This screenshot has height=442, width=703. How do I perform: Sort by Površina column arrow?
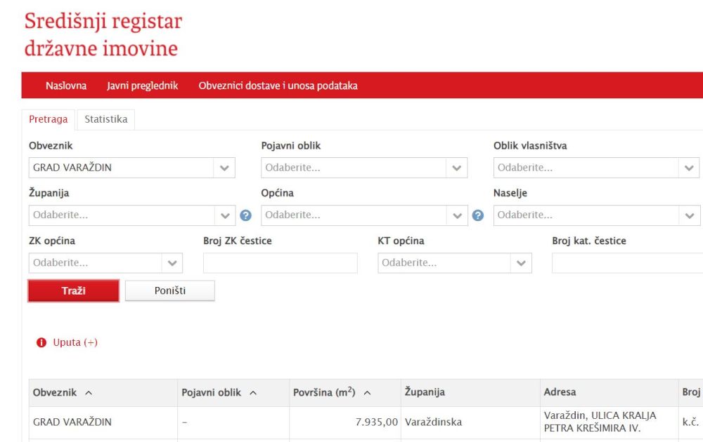click(367, 393)
